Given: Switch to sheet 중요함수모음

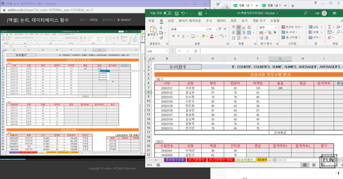Looking at the screenshot, I should click(174, 160).
